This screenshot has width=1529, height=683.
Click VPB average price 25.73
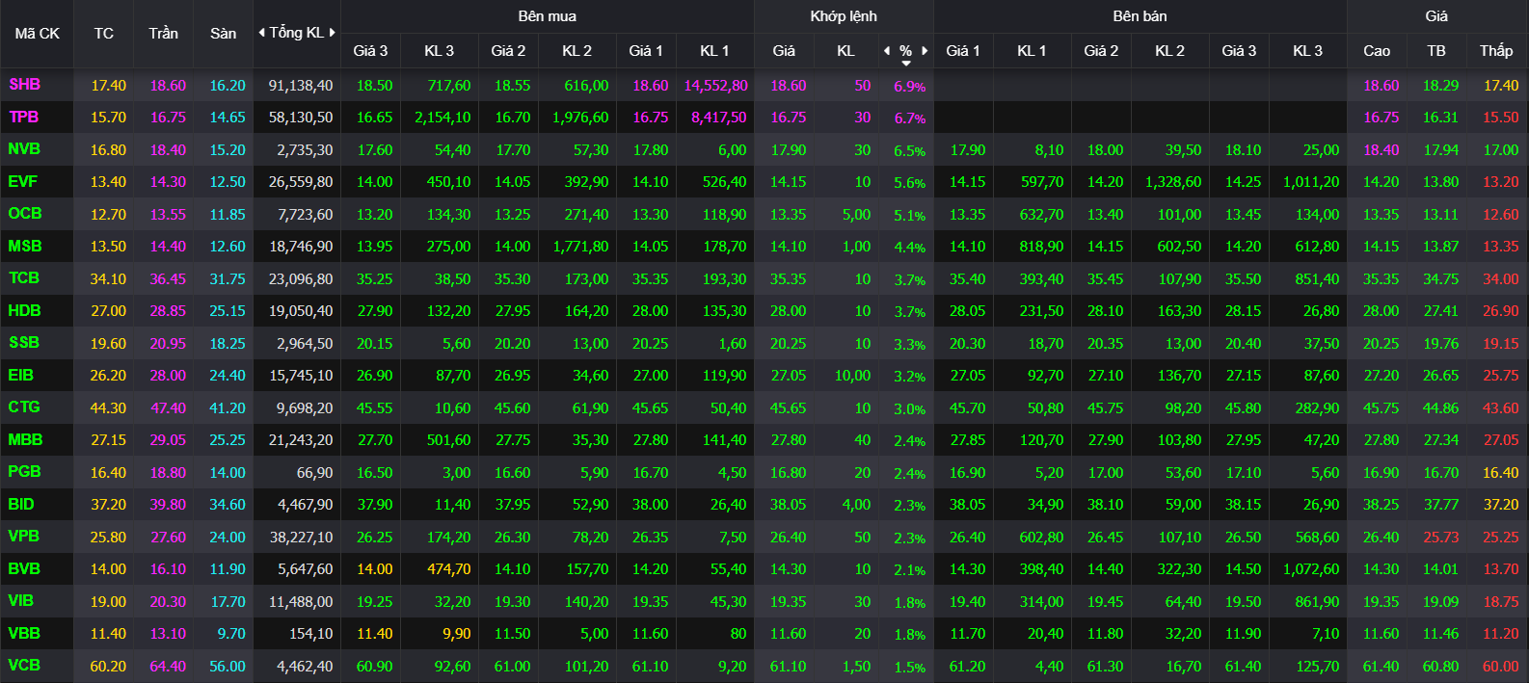coord(1440,538)
